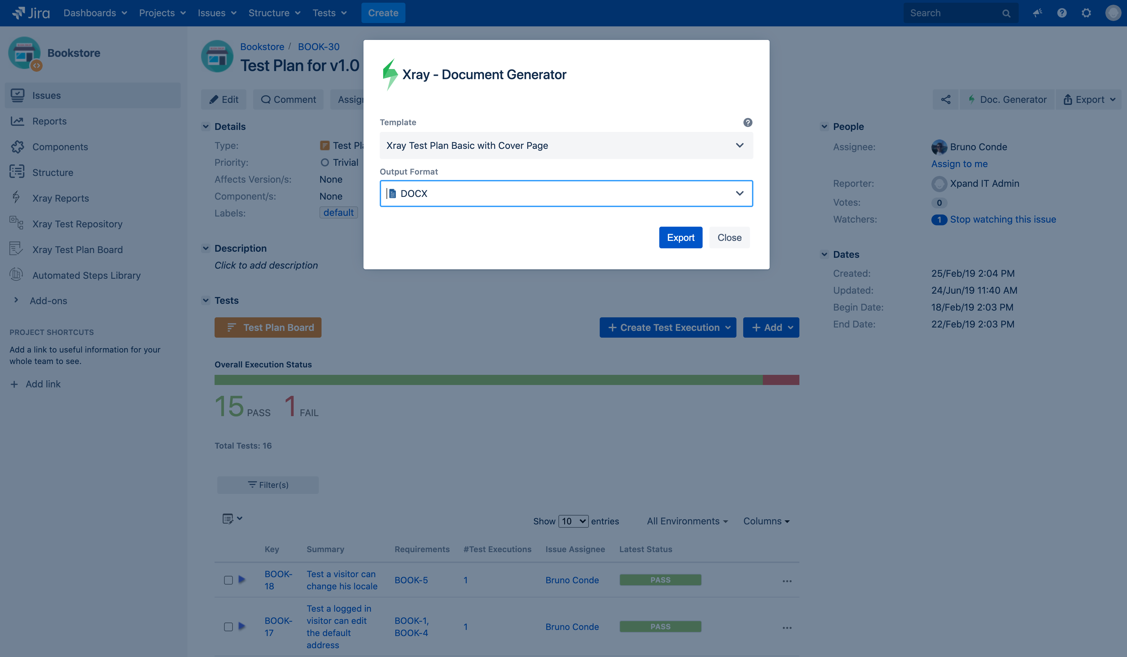Open the user profile avatar
Viewport: 1127px width, 657px height.
pyautogui.click(x=1113, y=13)
